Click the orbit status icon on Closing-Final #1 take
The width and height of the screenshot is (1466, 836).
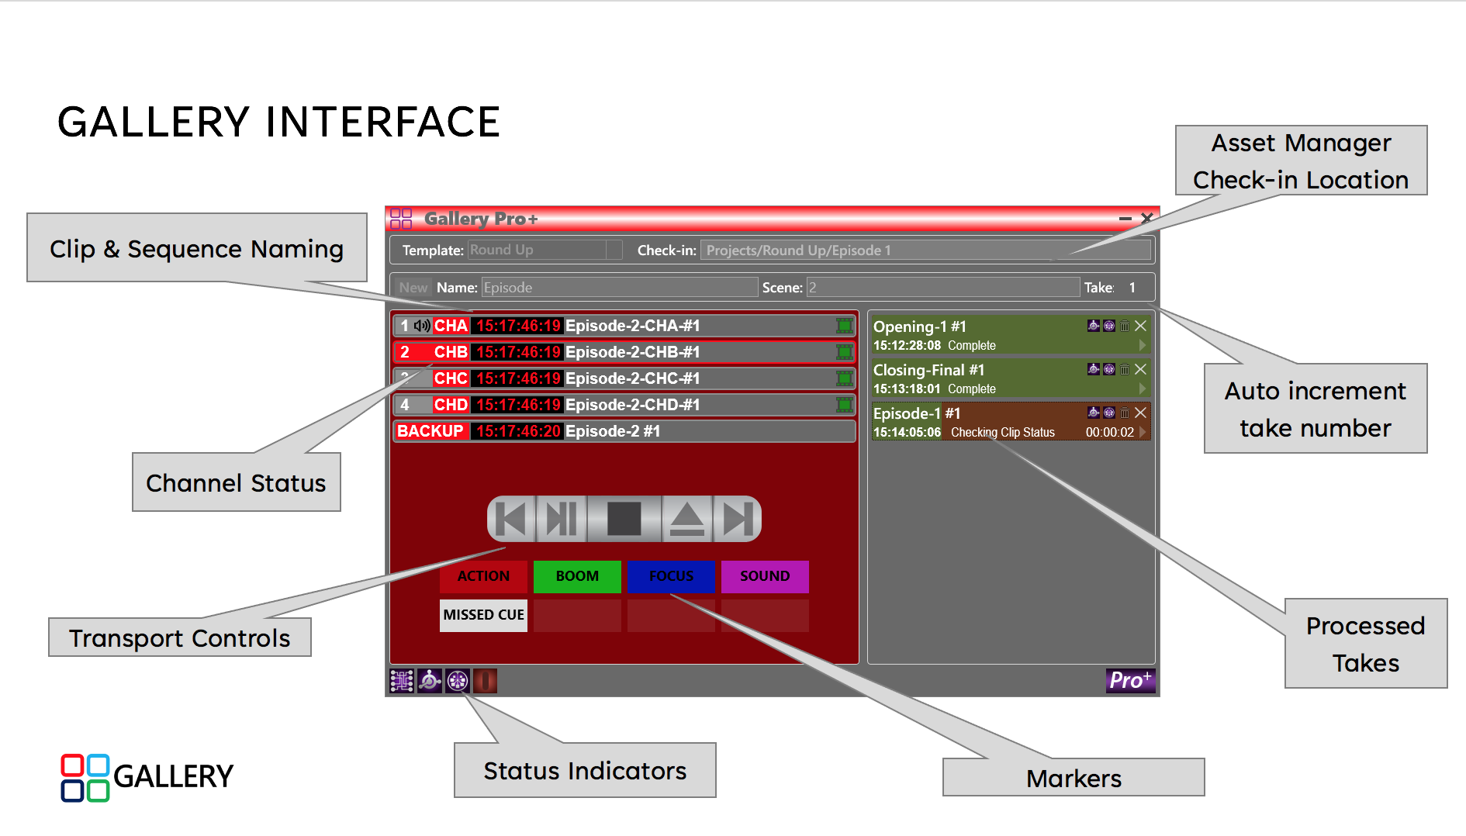point(1094,369)
